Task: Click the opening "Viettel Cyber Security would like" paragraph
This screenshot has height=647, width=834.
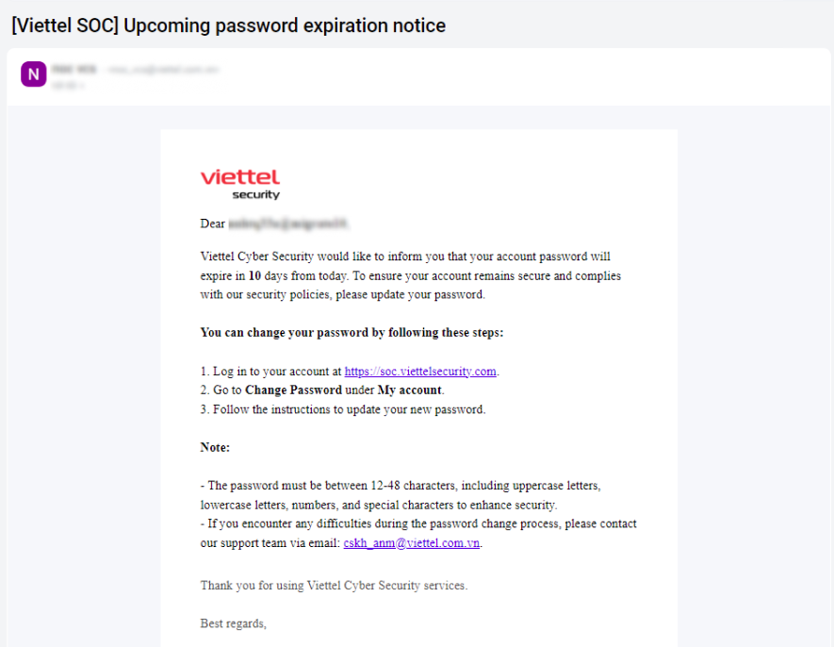Action: coord(406,257)
